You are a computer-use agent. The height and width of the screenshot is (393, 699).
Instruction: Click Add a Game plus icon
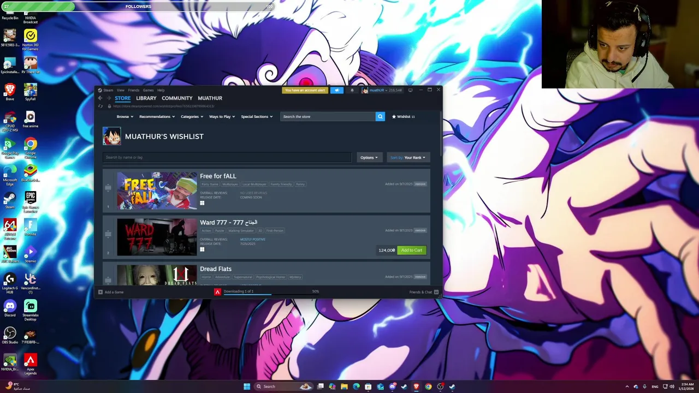[x=100, y=292]
